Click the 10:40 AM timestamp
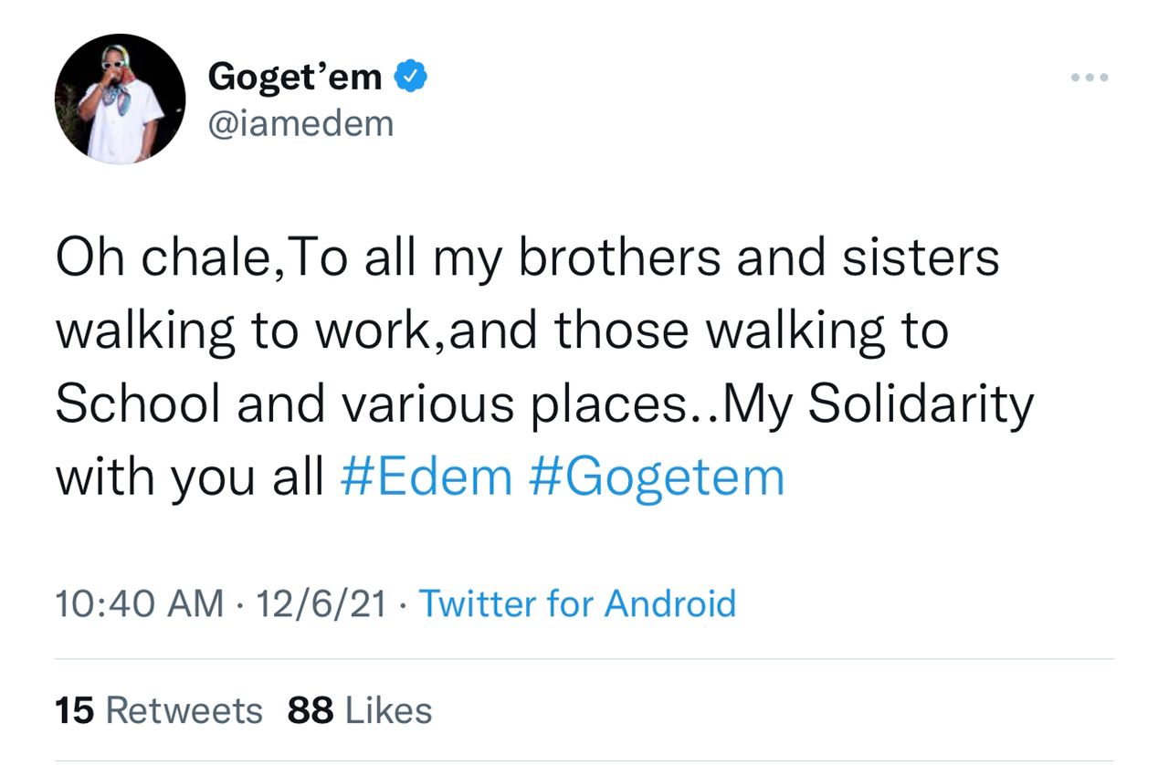The image size is (1169, 765). [139, 604]
